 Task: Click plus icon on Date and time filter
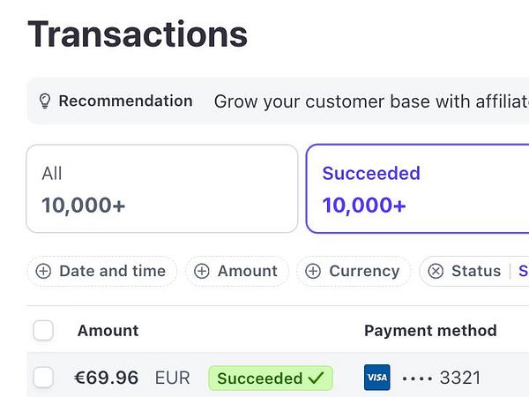[x=43, y=272]
